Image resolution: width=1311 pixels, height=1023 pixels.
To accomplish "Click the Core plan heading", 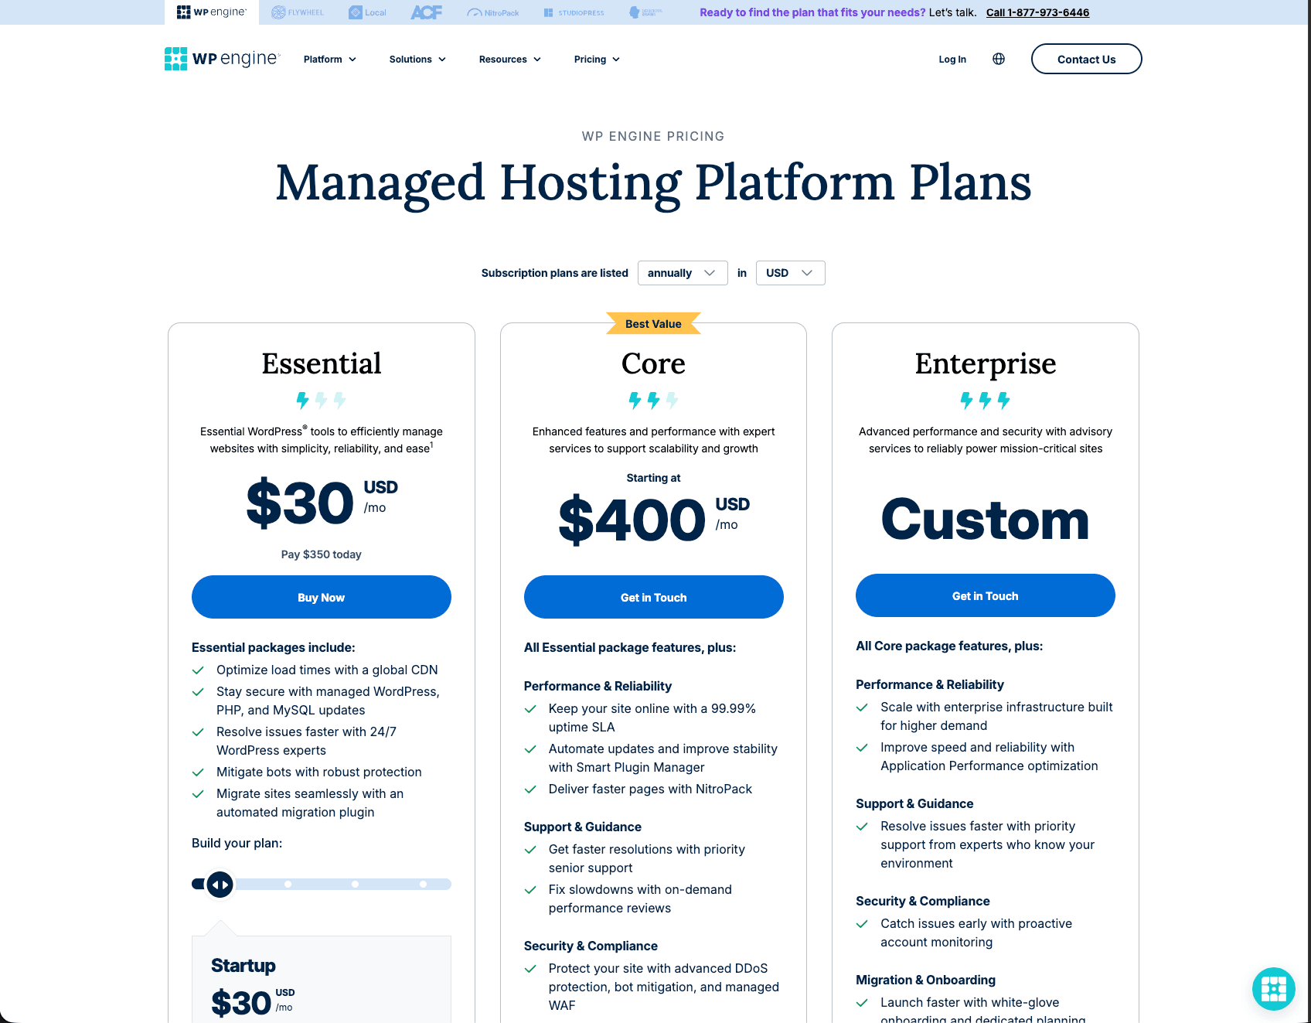I will (x=653, y=363).
